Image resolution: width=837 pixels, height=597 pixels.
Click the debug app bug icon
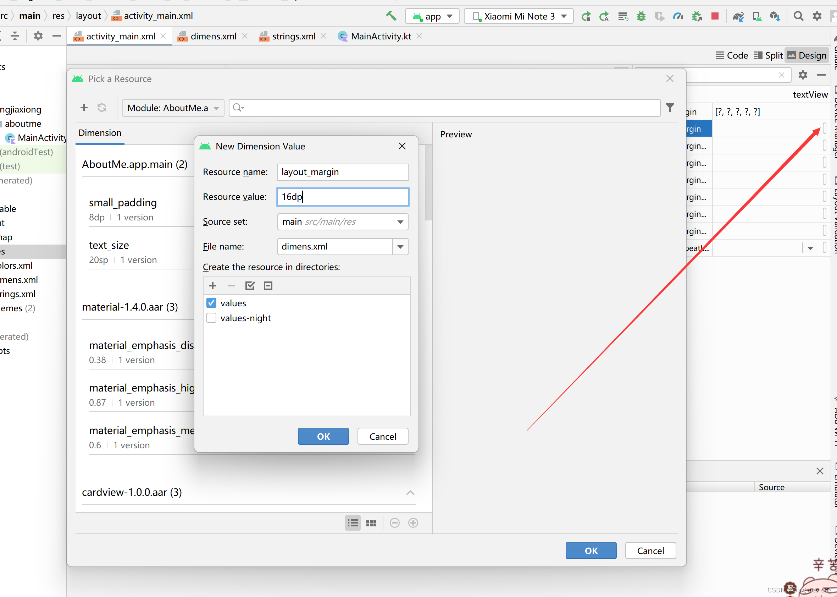[x=641, y=16]
